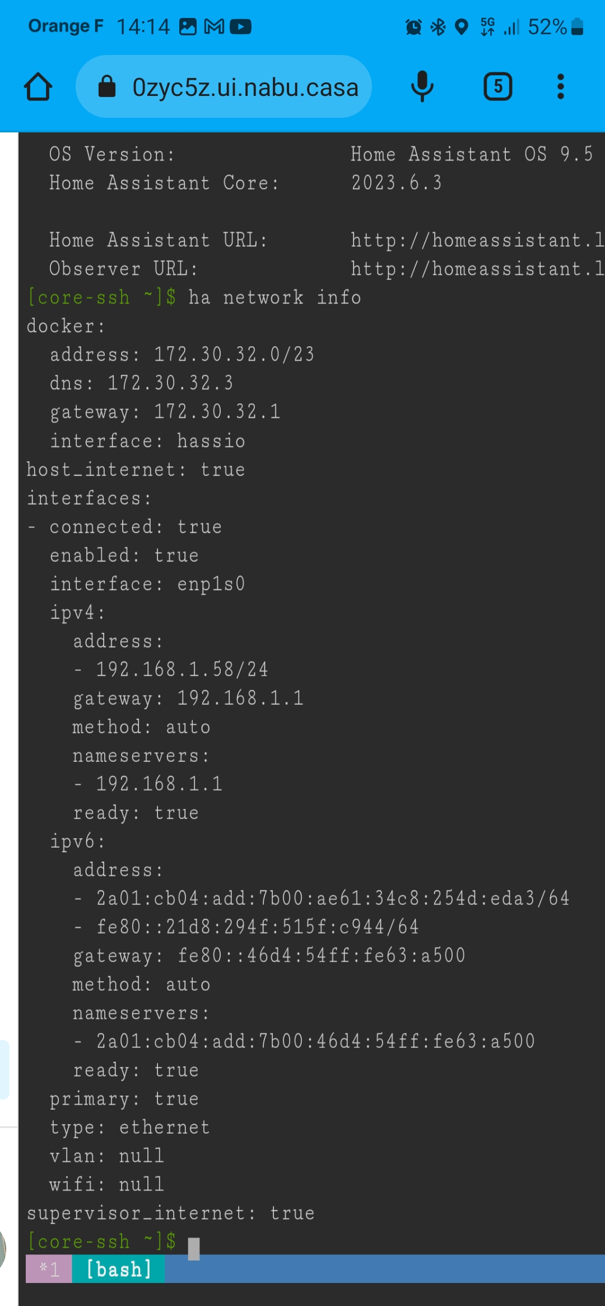Tap the YouTube notification icon in status bar

241,26
